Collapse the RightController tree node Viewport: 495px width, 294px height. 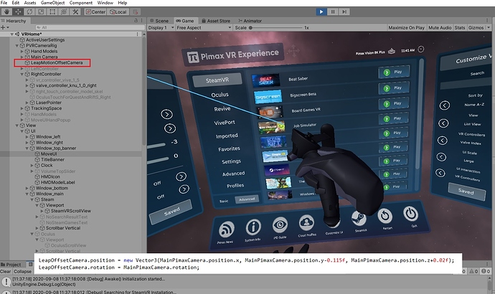[22, 74]
